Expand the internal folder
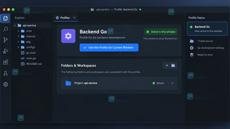This screenshot has height=129, width=230. [18, 36]
